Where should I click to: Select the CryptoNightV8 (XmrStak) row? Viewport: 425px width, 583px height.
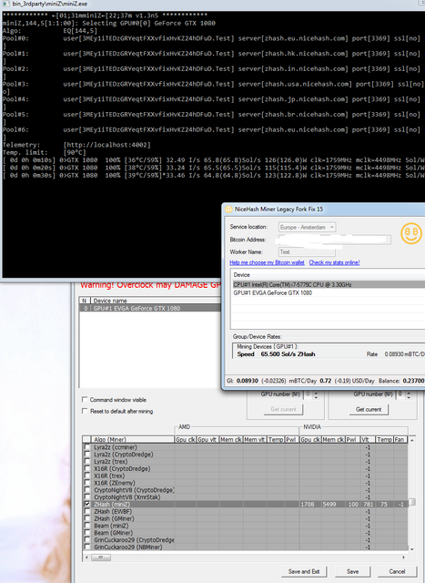pos(245,497)
